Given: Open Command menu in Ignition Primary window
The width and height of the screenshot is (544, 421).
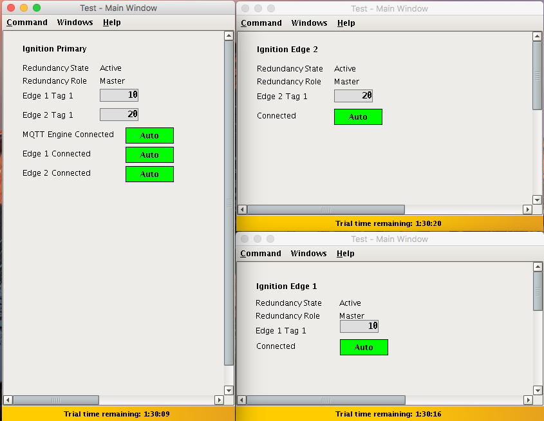Looking at the screenshot, I should pyautogui.click(x=27, y=23).
